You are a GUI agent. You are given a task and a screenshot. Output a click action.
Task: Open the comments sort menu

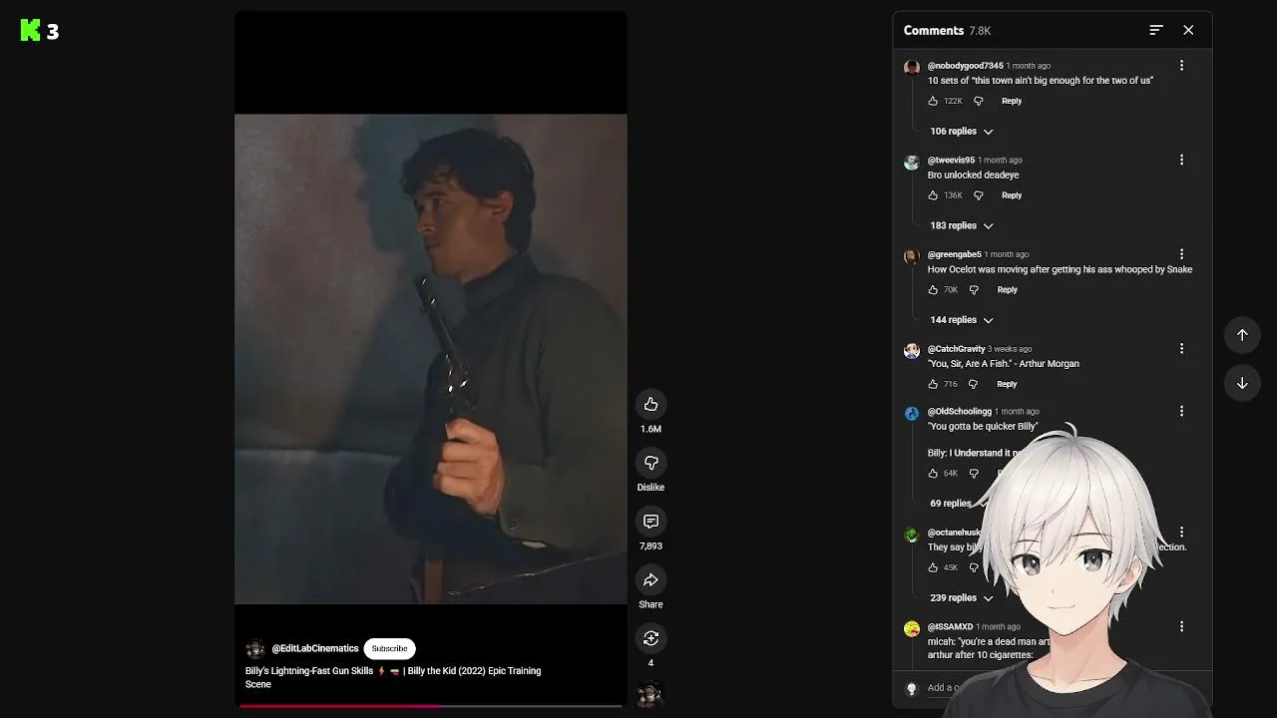coord(1156,30)
